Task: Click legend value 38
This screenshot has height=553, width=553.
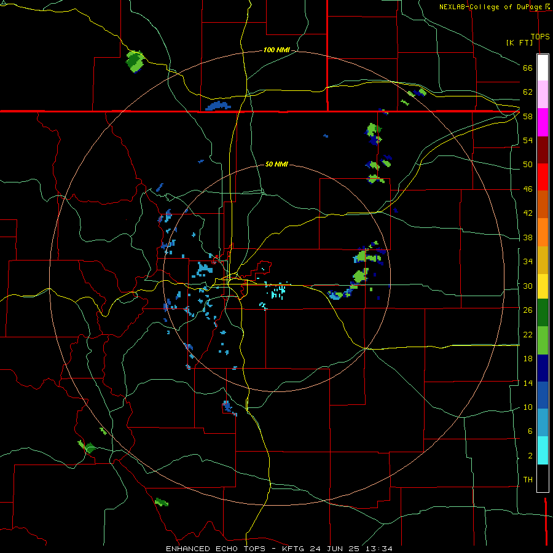Action: tap(528, 237)
